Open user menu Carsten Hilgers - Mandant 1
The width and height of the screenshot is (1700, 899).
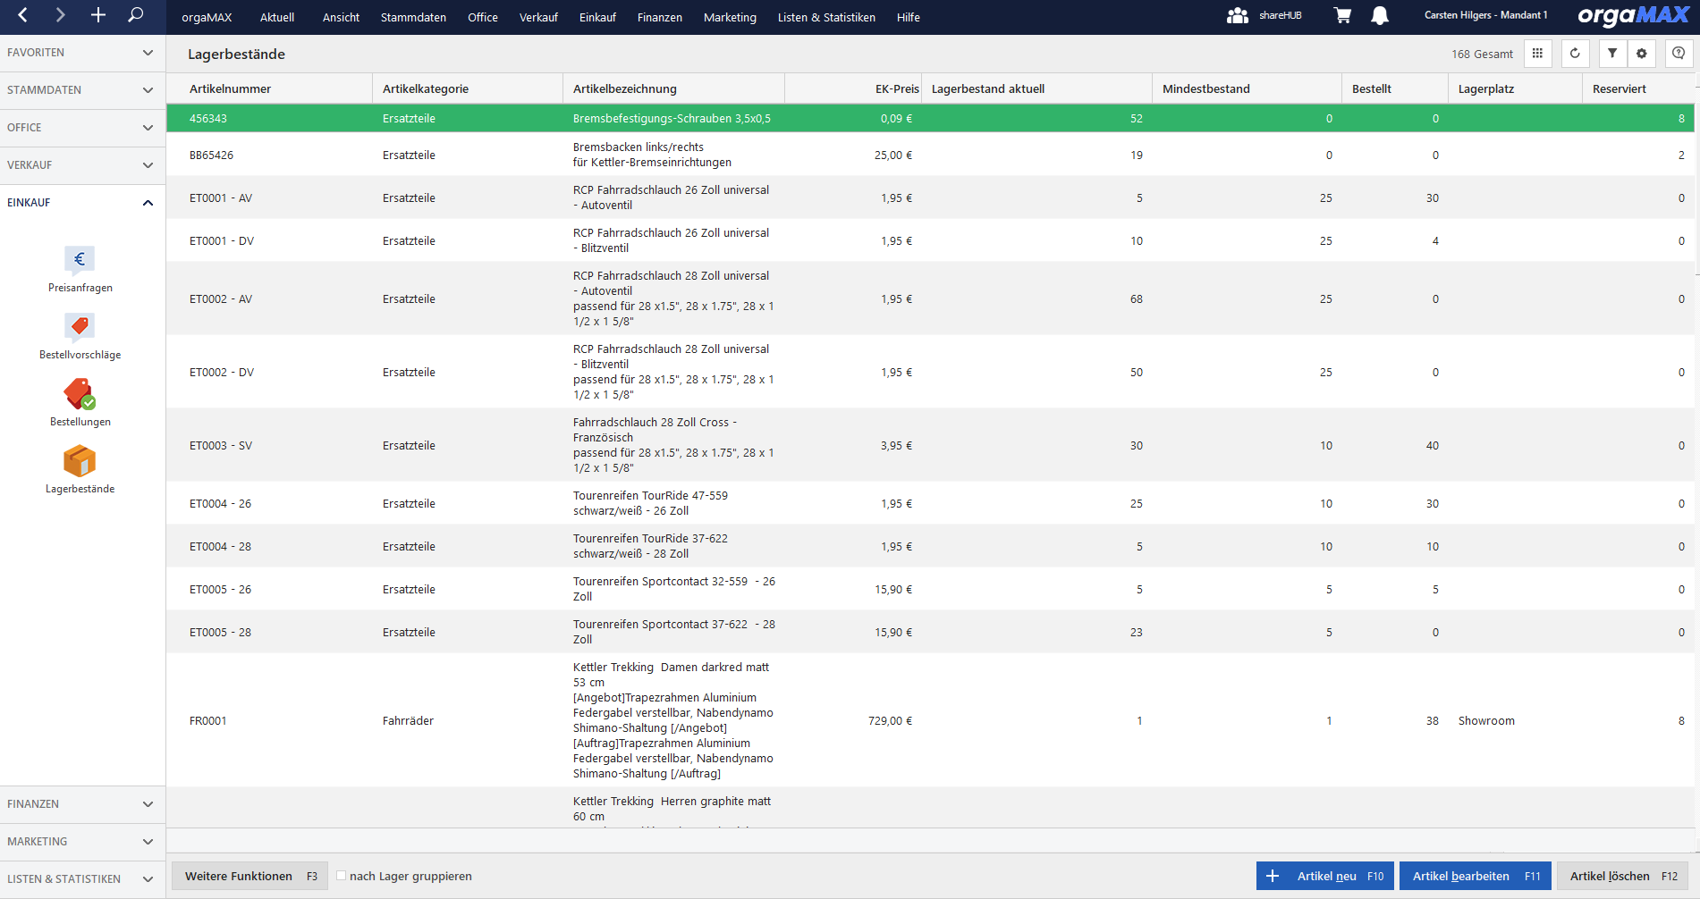click(x=1485, y=15)
